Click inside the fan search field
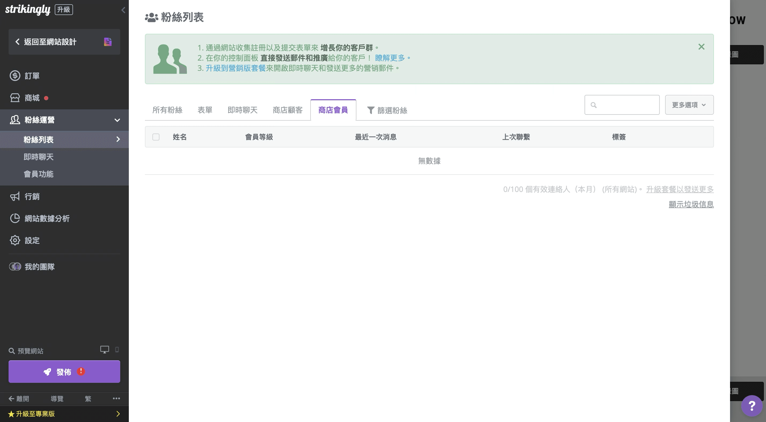 point(622,105)
